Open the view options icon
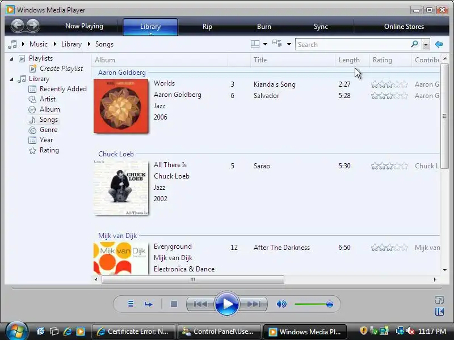 click(x=277, y=44)
